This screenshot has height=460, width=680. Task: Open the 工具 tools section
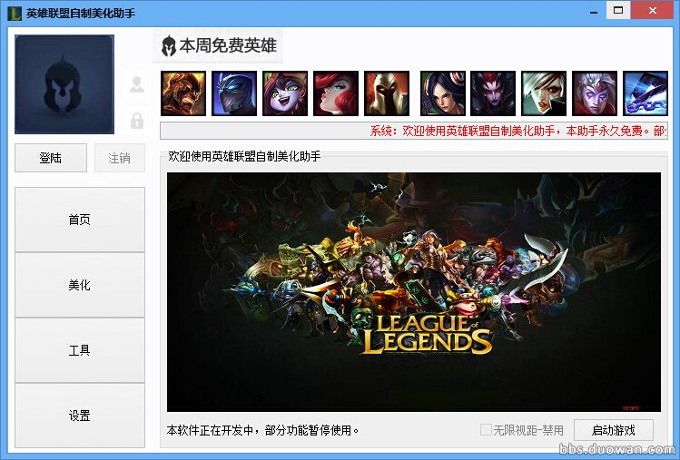click(80, 350)
